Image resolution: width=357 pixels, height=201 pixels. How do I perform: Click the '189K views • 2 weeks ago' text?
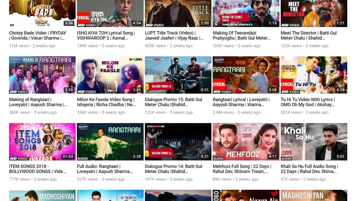pyautogui.click(x=237, y=46)
